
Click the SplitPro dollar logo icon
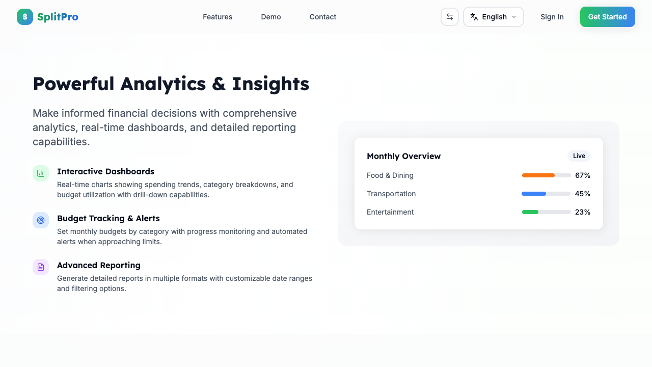click(x=24, y=17)
